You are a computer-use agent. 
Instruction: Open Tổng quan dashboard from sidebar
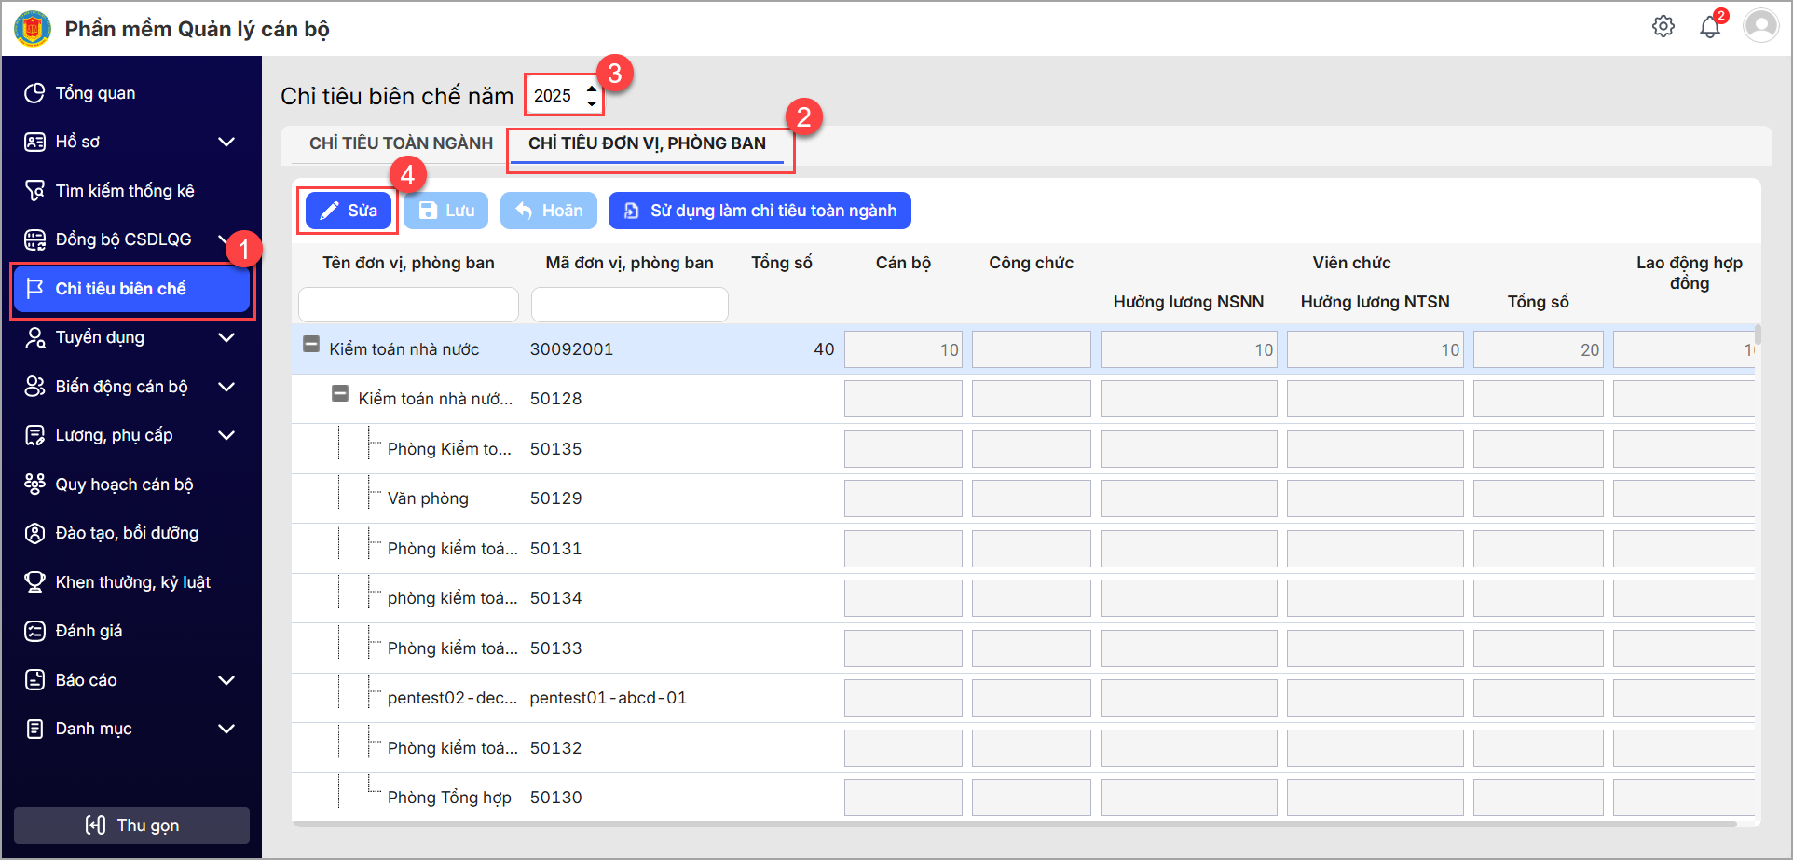(95, 93)
